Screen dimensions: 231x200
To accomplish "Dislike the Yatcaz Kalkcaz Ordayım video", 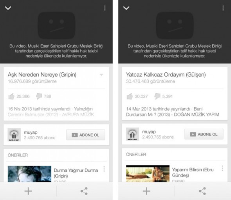I will (x=157, y=96).
